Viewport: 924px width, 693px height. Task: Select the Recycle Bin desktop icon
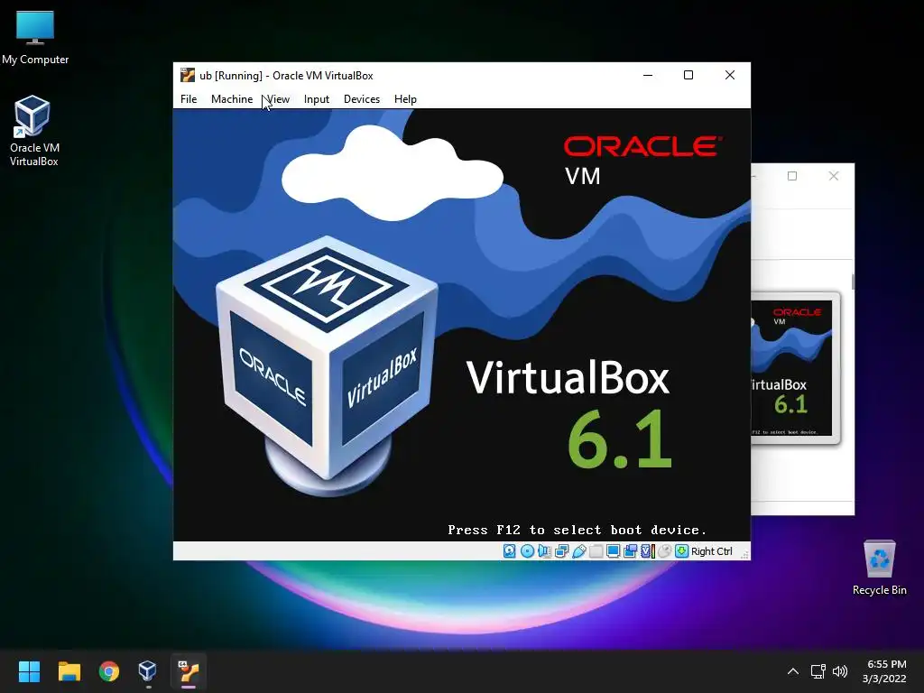coord(879,568)
